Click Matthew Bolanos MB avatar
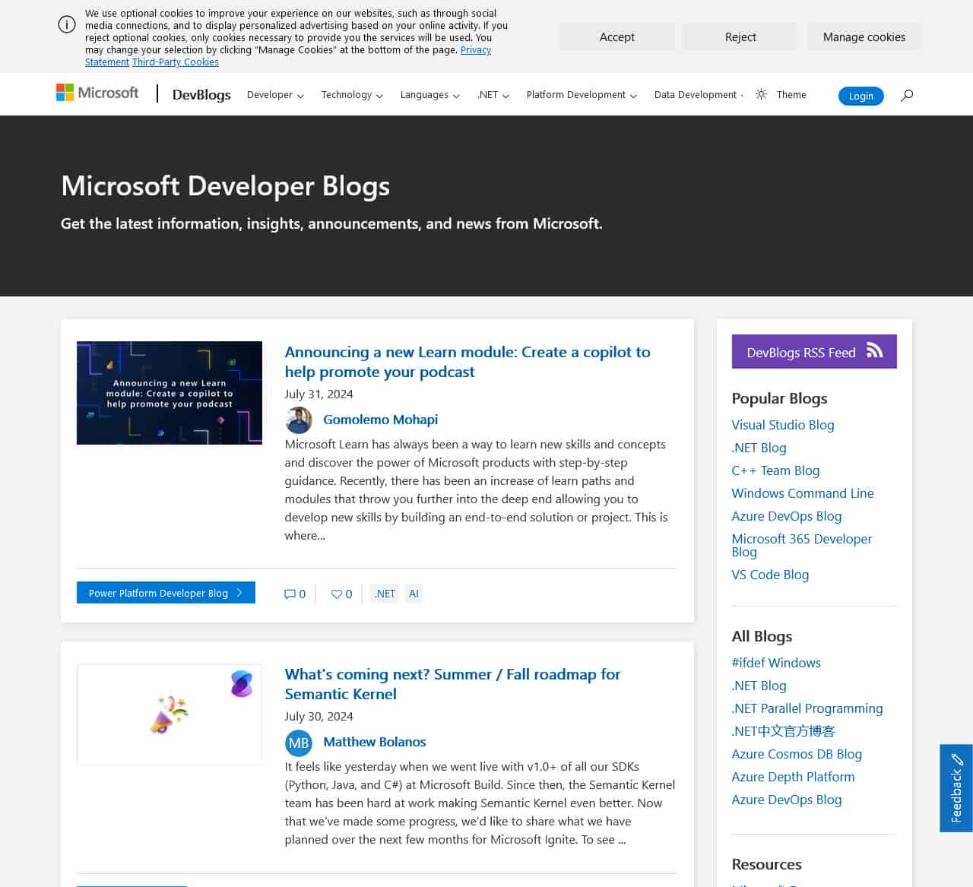This screenshot has width=973, height=887. coord(299,743)
